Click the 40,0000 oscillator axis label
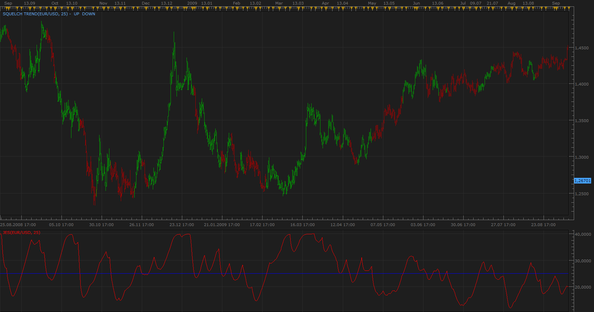The height and width of the screenshot is (312, 594). [583, 234]
